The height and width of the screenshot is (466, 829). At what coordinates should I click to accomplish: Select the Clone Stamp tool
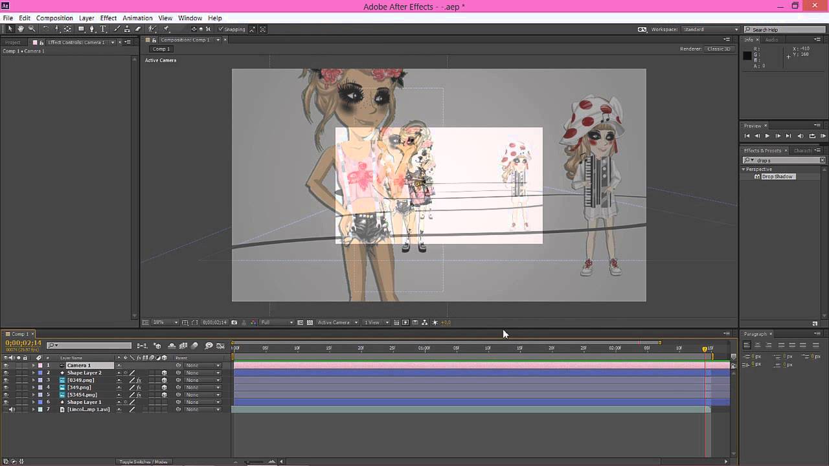pos(128,29)
